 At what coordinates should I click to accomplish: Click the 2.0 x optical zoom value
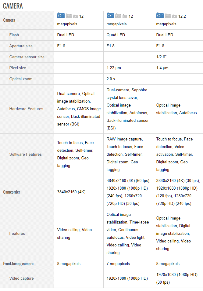point(111,79)
